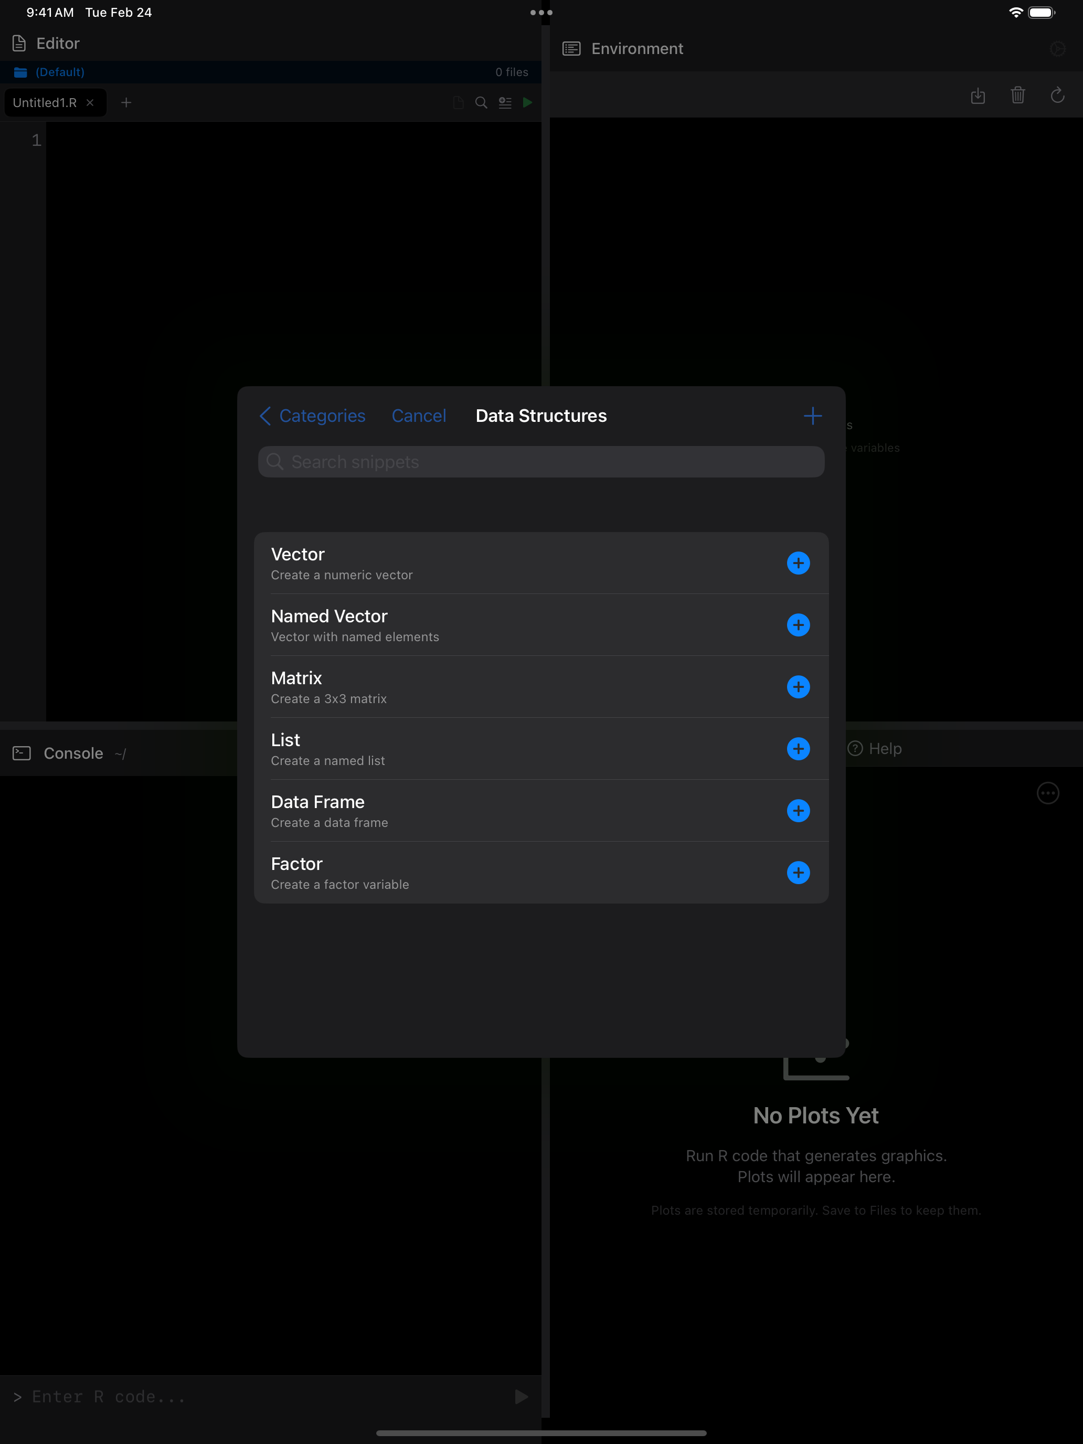The image size is (1083, 1444).
Task: Insert the Vector snippet with its plus toggle
Action: tap(799, 562)
